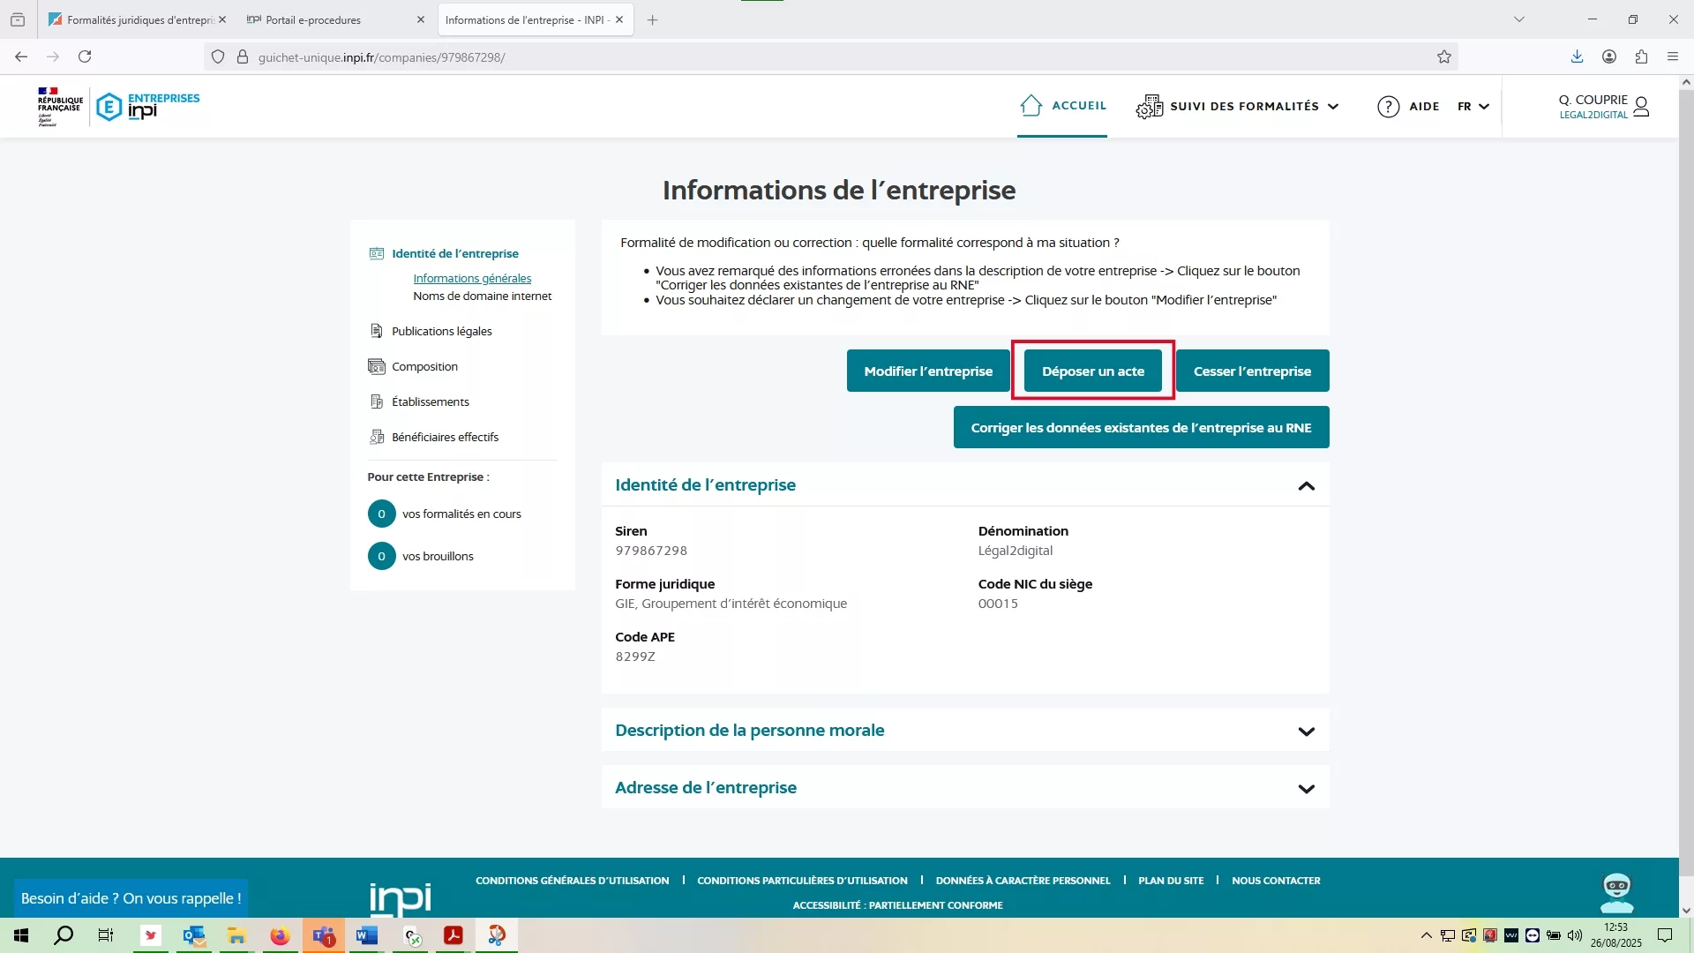Collapse Identité de l'entreprise section
This screenshot has width=1694, height=953.
(x=1306, y=486)
